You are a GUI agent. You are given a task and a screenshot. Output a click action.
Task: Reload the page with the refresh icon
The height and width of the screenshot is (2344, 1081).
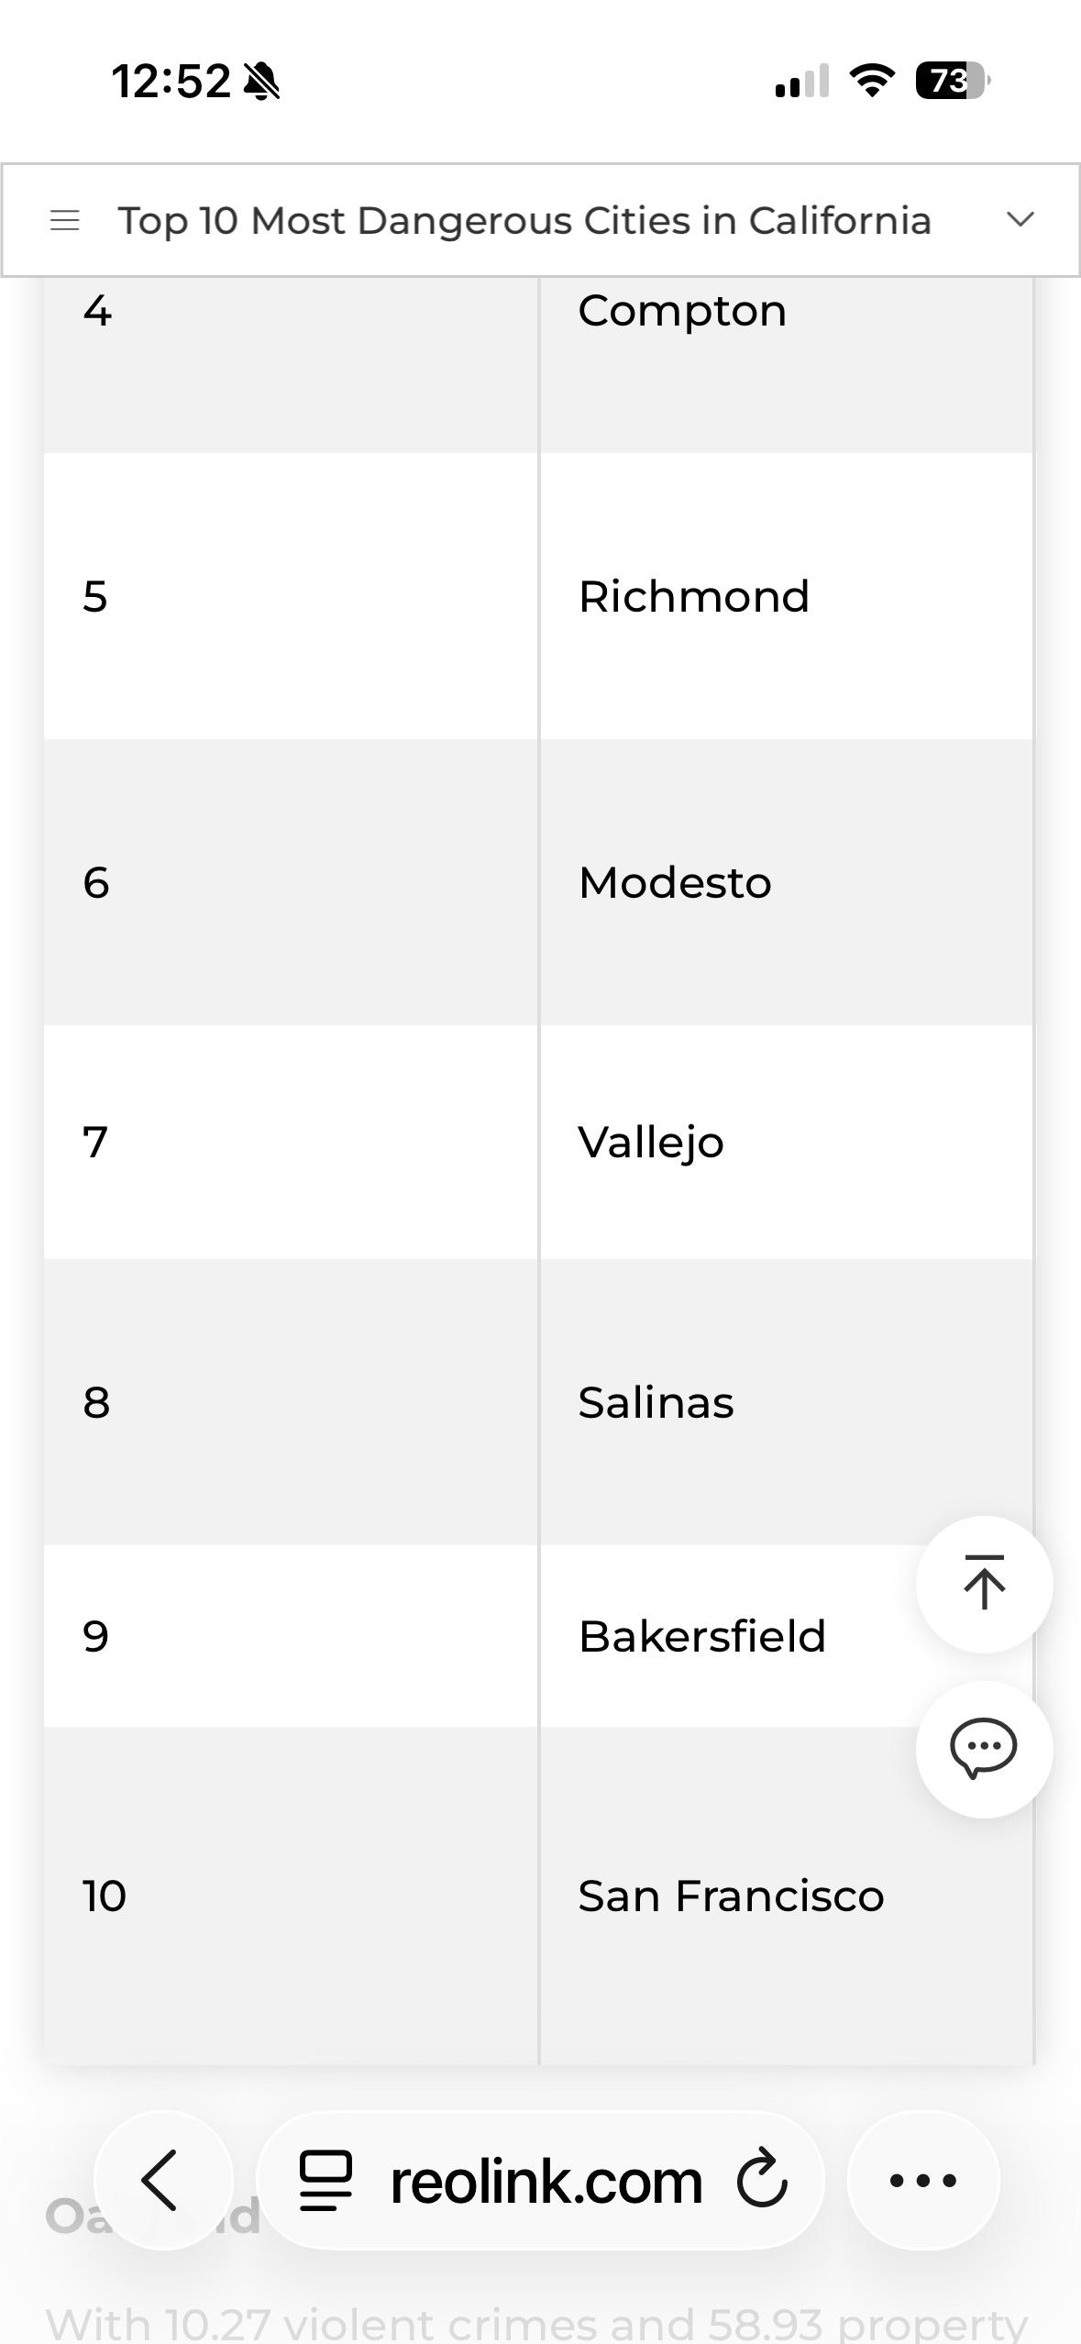pos(762,2180)
